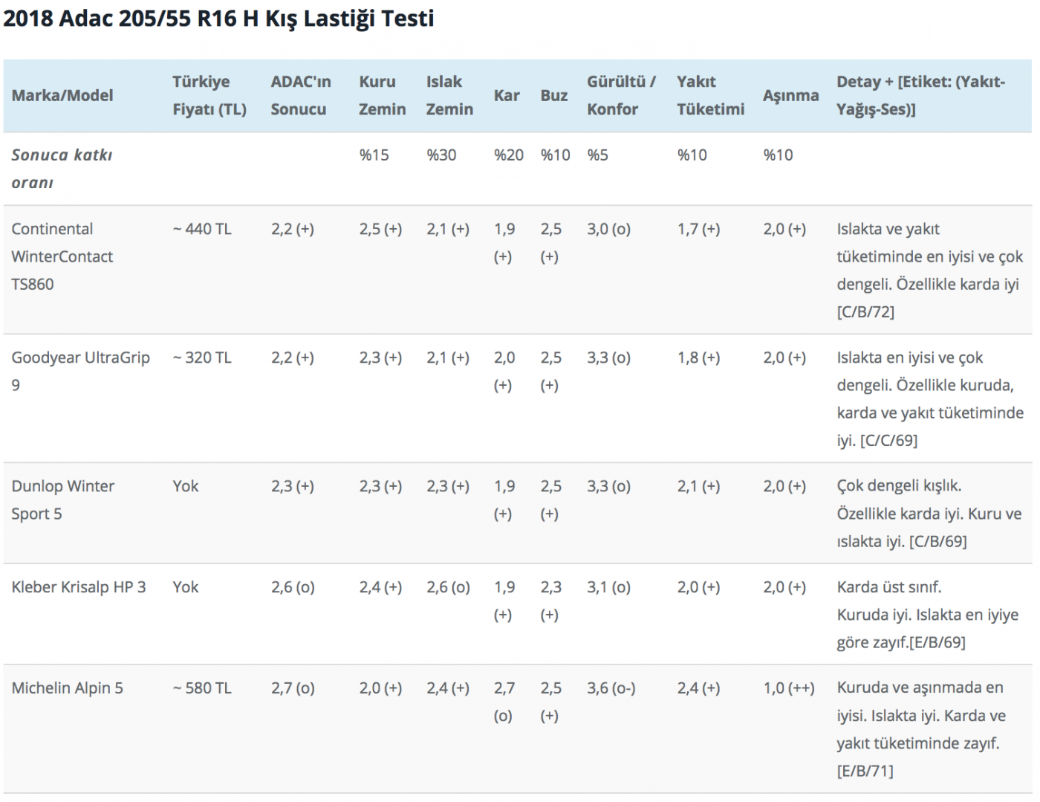Click the '~ 440 TL' price cell
The image size is (1040, 802).
tap(202, 229)
